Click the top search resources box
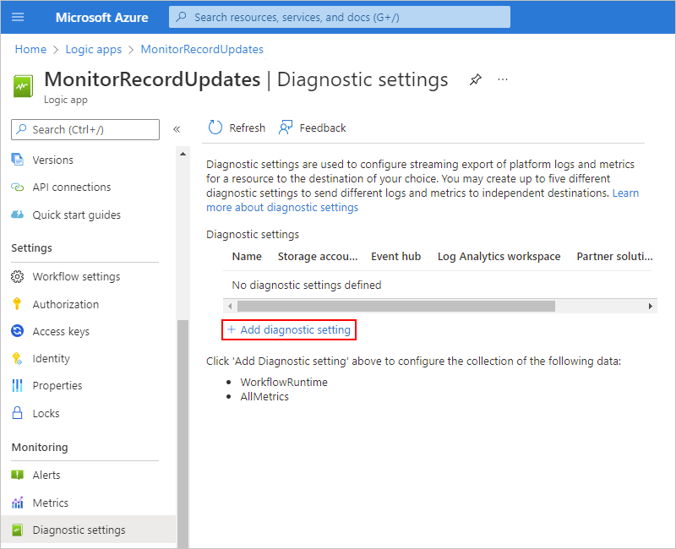 pos(340,17)
